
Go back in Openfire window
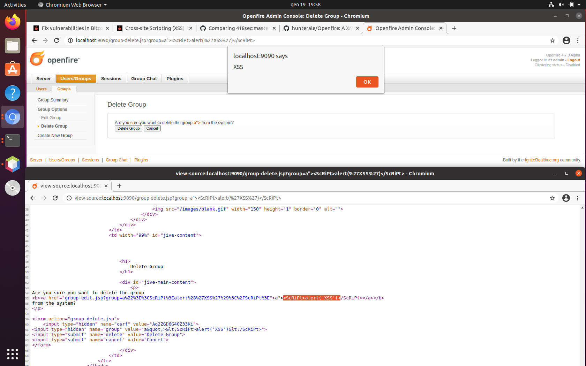point(34,40)
